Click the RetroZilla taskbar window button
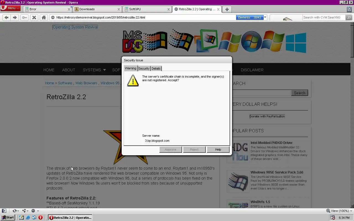Viewport: 354px width, 221px height. (x=70, y=218)
